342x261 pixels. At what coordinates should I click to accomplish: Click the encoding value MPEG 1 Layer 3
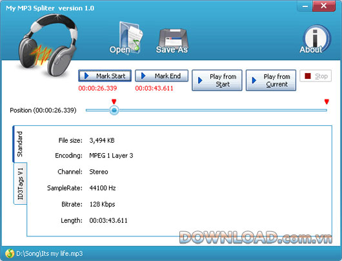pos(111,156)
